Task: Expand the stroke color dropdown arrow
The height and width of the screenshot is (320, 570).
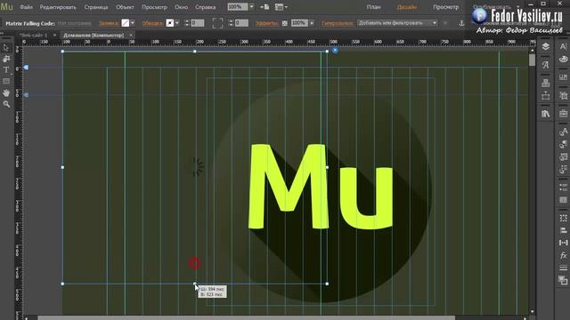Action: (x=177, y=23)
